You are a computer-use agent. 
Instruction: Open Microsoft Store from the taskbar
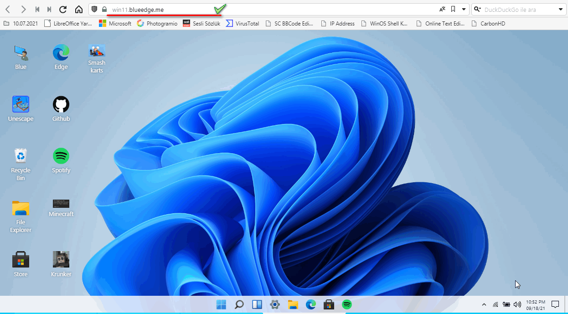point(329,304)
